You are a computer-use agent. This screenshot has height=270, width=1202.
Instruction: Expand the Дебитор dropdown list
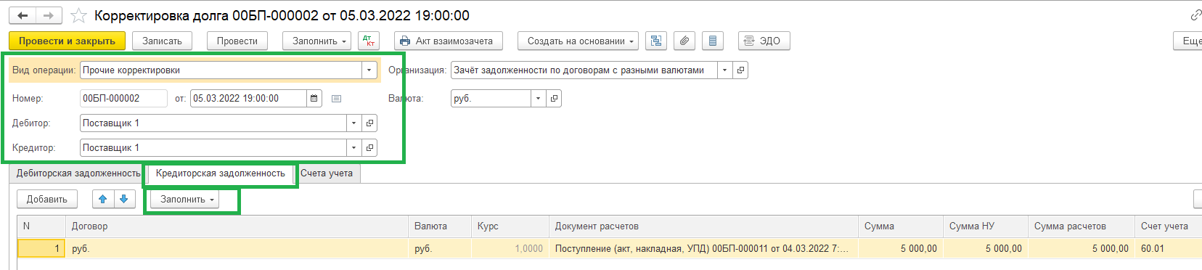click(353, 123)
